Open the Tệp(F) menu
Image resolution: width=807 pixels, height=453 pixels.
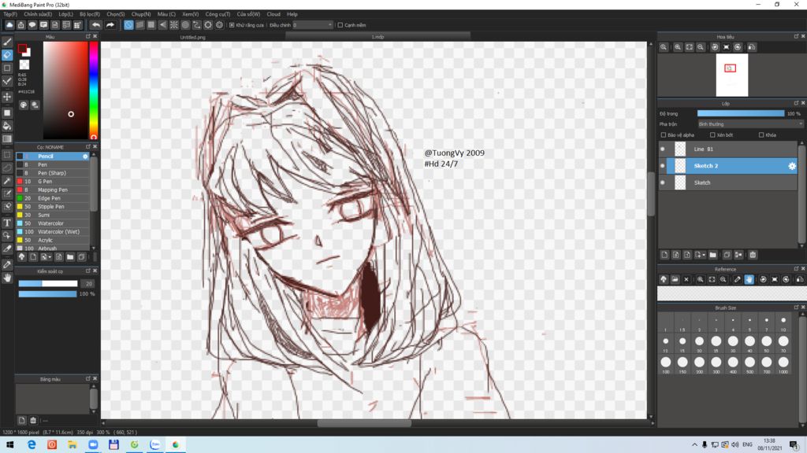(10, 14)
